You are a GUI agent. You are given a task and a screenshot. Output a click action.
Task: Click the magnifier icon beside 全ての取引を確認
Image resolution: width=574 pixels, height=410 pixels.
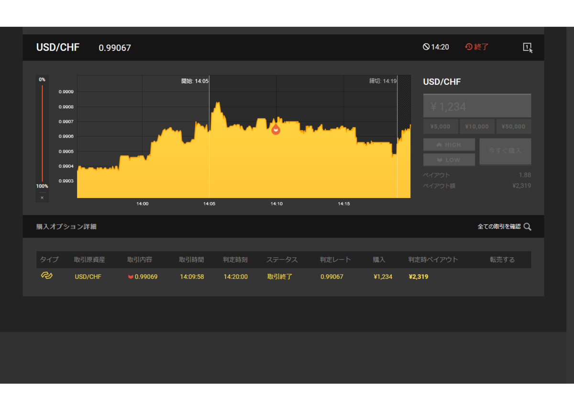[x=527, y=227]
